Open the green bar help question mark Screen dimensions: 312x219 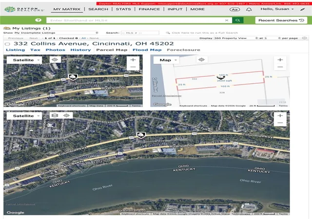point(38,20)
